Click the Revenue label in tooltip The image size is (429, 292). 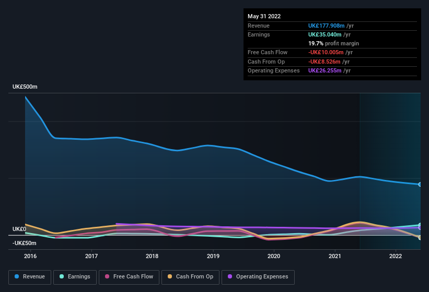(259, 26)
